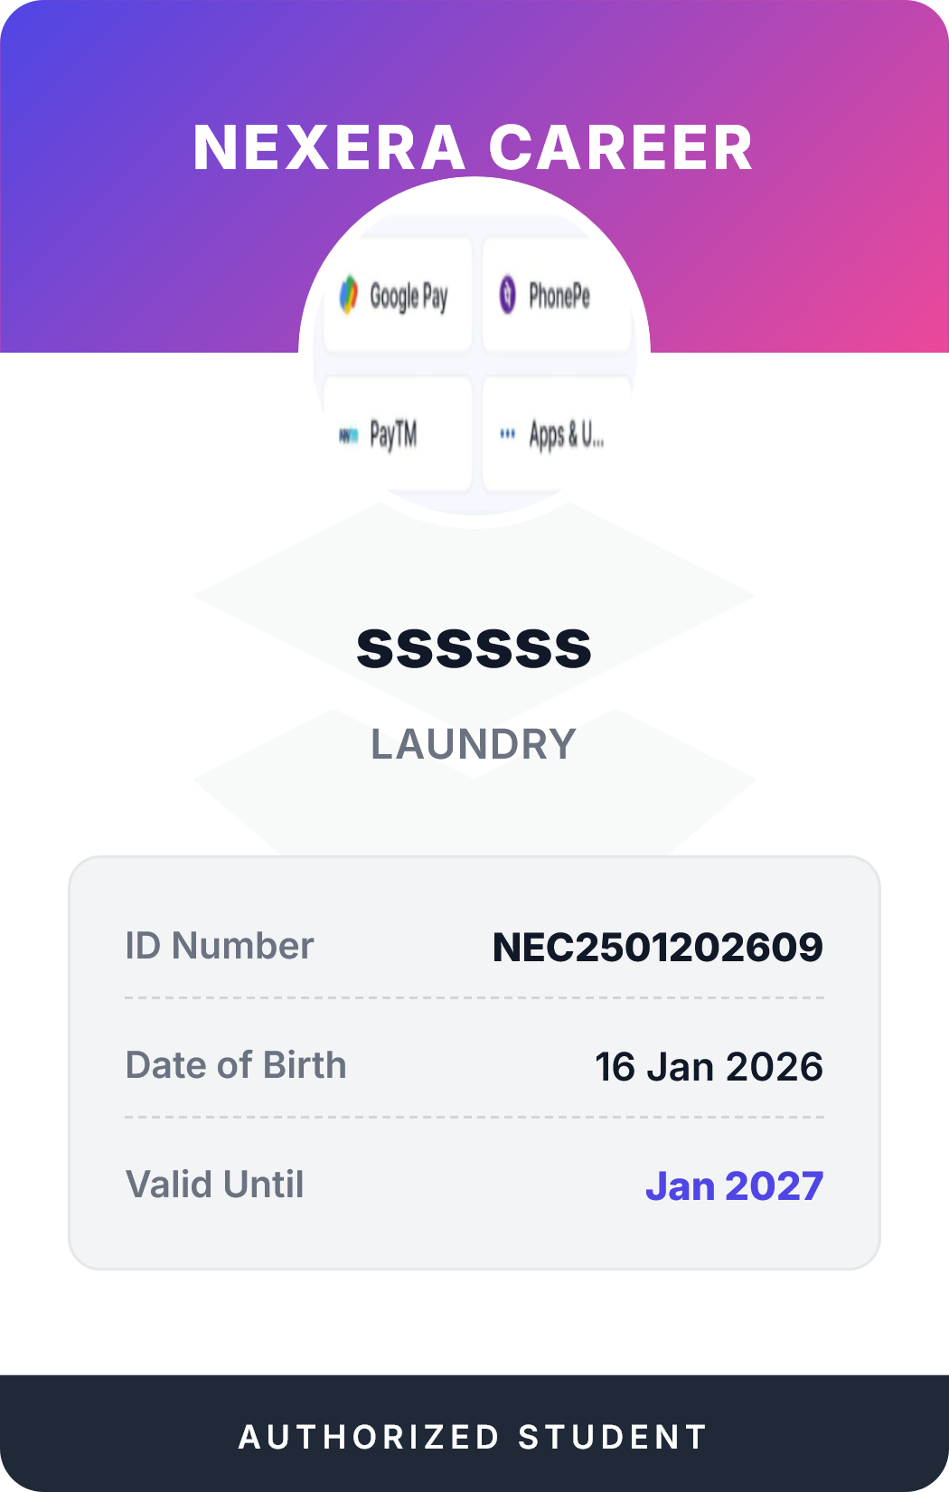Click the Valid Until label
Image resolution: width=949 pixels, height=1492 pixels.
tap(215, 1185)
